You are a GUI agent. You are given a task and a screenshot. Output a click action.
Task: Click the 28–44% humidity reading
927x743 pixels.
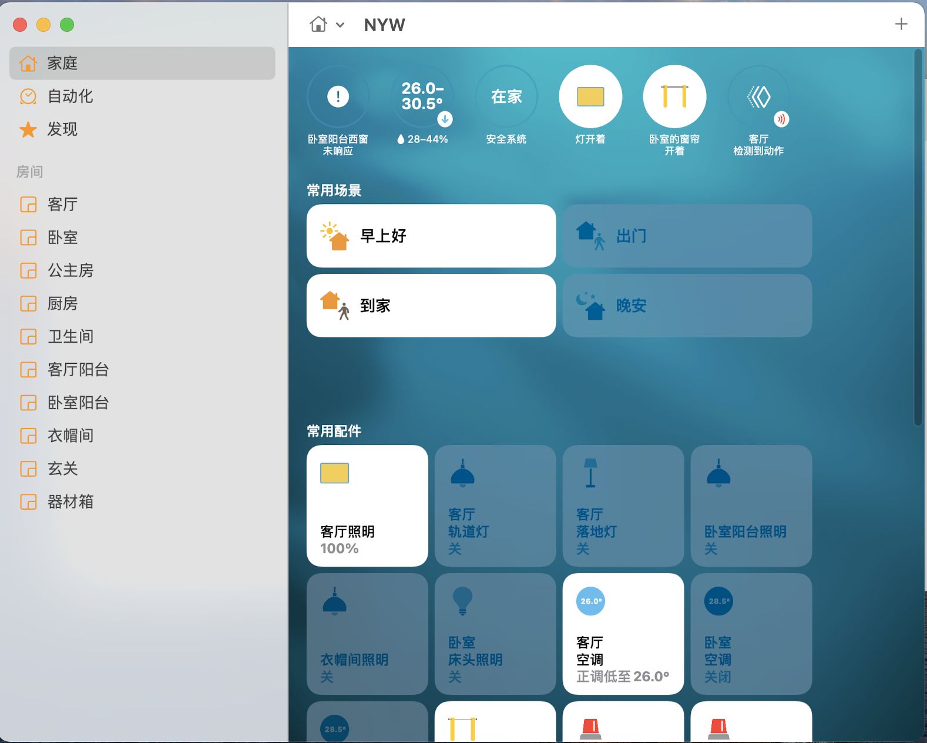422,139
